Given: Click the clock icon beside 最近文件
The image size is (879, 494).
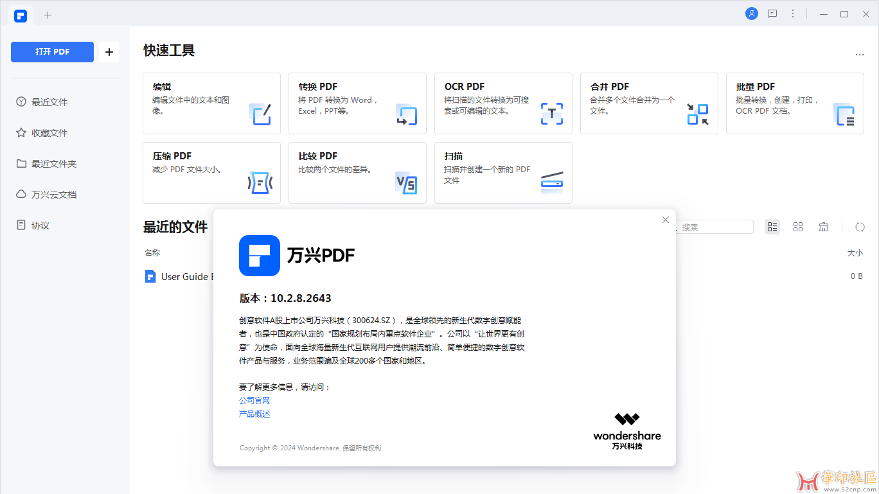Looking at the screenshot, I should (21, 101).
